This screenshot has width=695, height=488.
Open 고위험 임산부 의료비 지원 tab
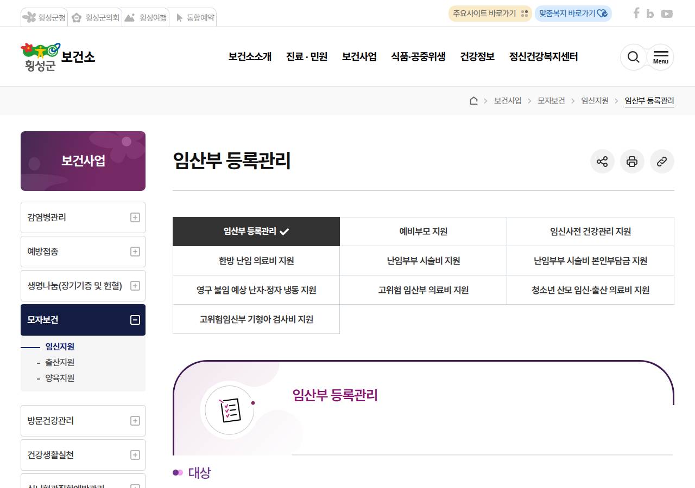tap(424, 290)
